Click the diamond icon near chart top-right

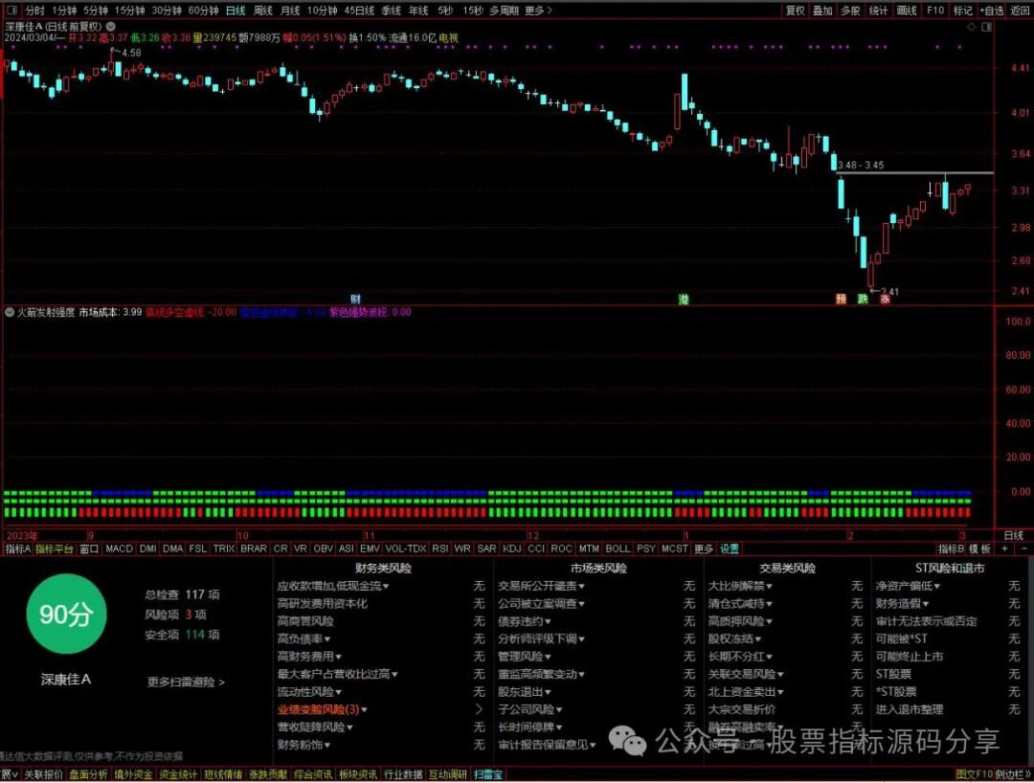(x=972, y=27)
